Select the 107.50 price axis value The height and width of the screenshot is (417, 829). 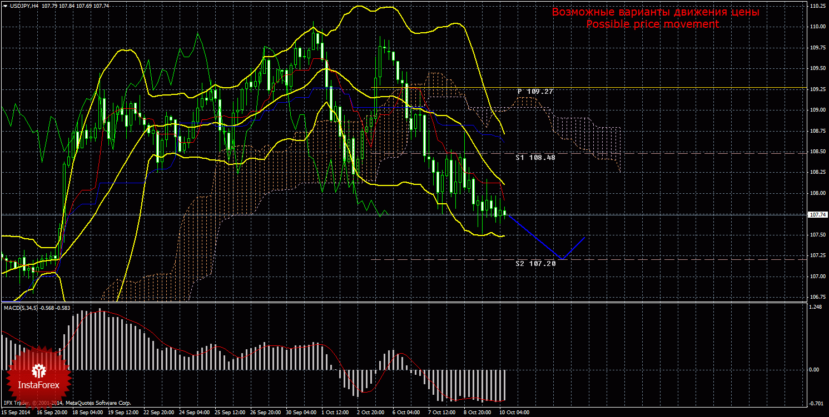tap(817, 235)
